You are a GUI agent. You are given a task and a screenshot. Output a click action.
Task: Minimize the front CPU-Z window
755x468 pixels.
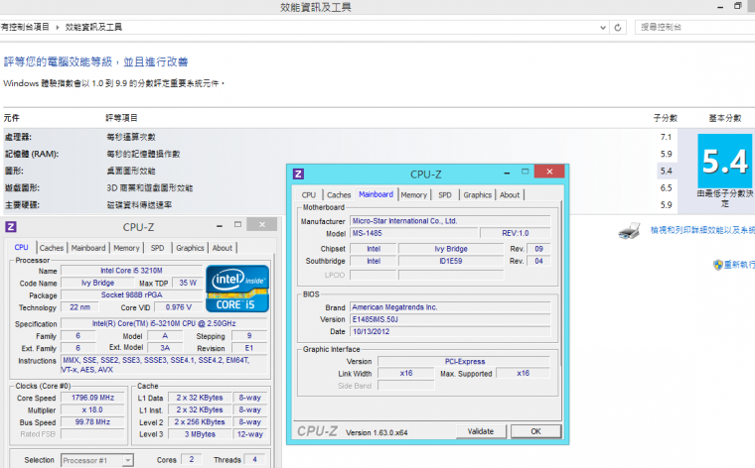click(507, 172)
